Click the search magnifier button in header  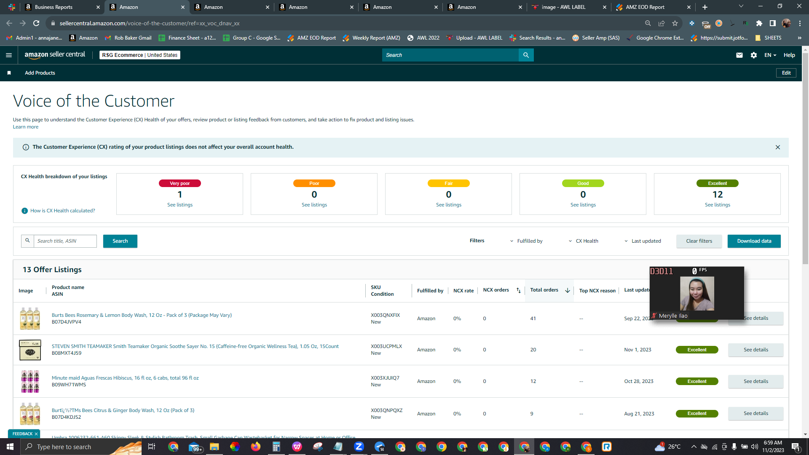(526, 55)
